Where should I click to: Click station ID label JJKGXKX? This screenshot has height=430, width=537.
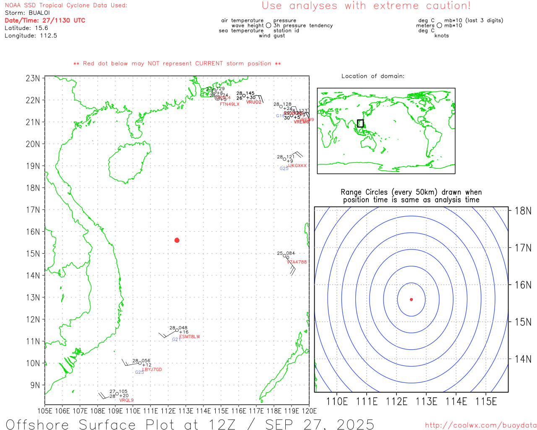pos(297,166)
